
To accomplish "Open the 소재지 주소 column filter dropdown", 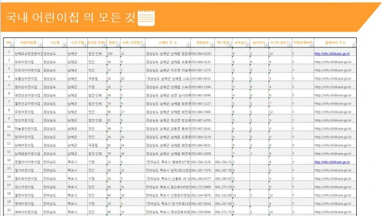I will pyautogui.click(x=188, y=45).
